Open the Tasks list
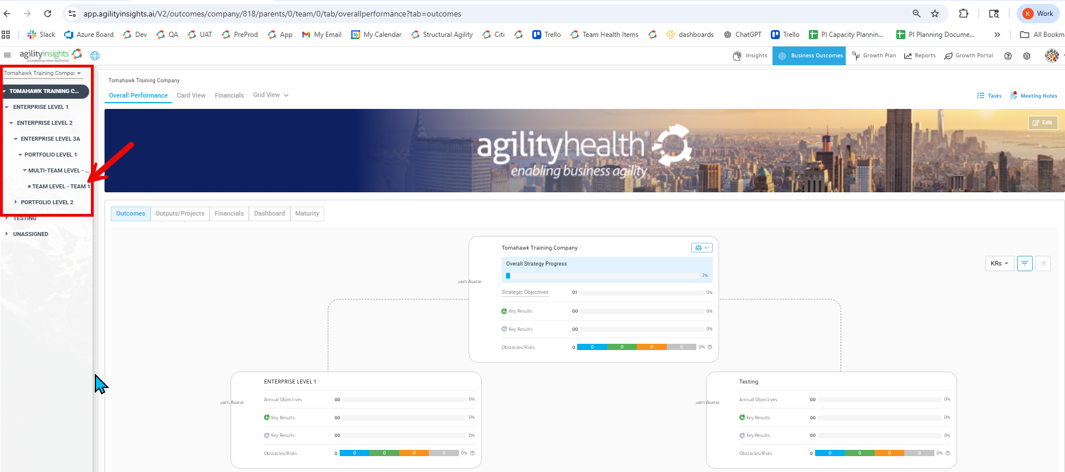1065x472 pixels. coord(989,96)
